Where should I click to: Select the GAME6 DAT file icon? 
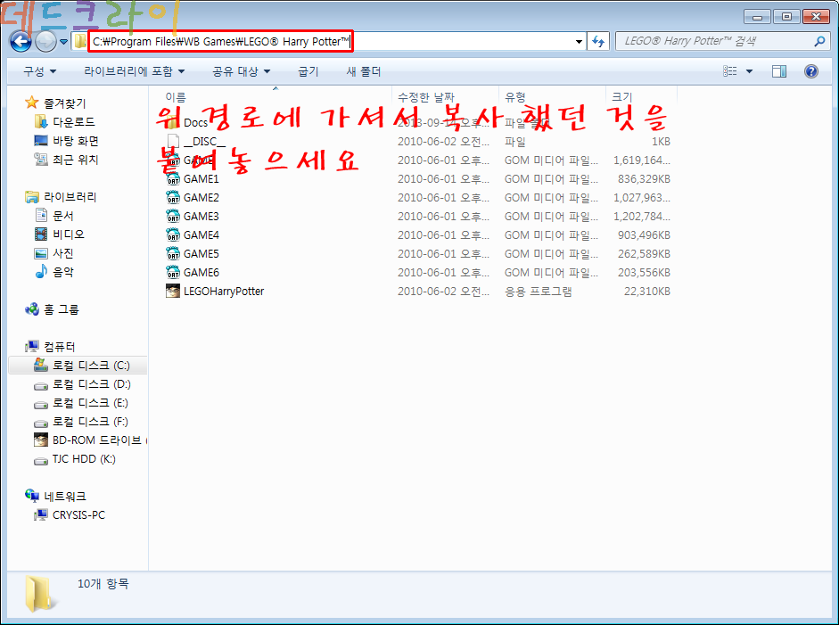pyautogui.click(x=173, y=272)
